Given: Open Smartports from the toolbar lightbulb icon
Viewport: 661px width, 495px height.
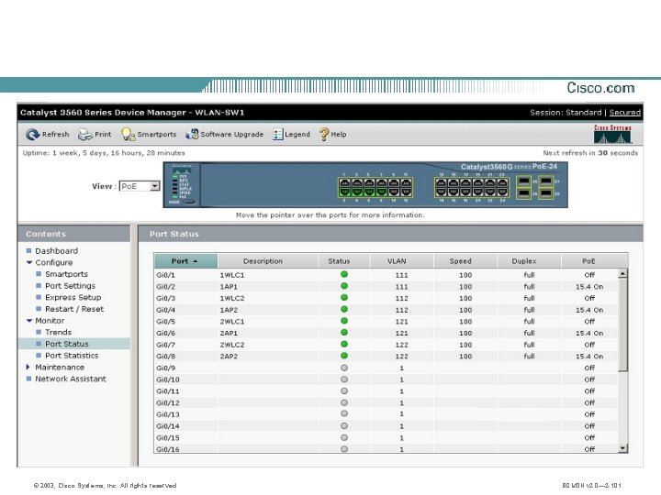Looking at the screenshot, I should point(128,134).
